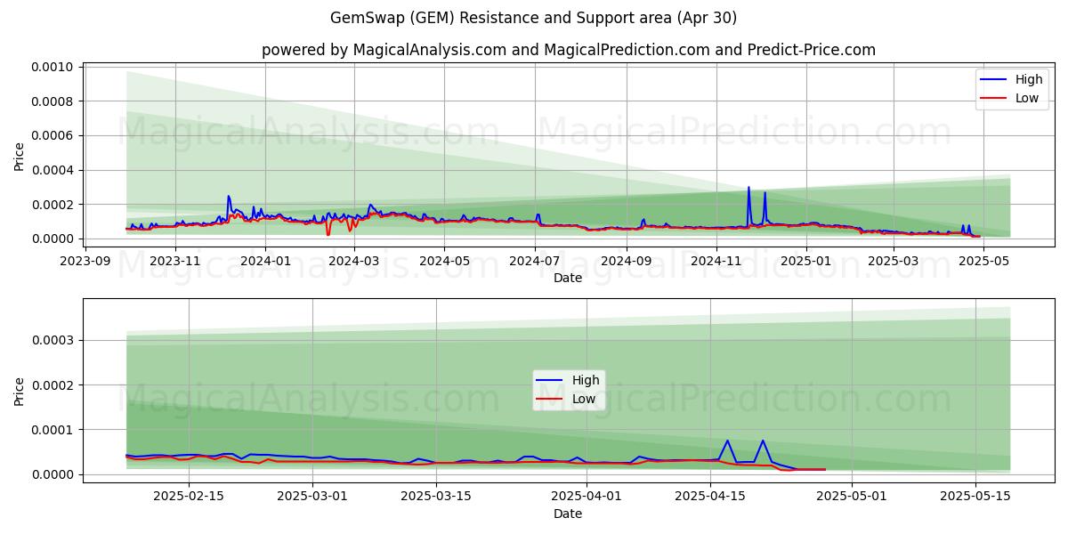Click the 2025-05 date label
The height and width of the screenshot is (534, 1068).
pos(983,261)
